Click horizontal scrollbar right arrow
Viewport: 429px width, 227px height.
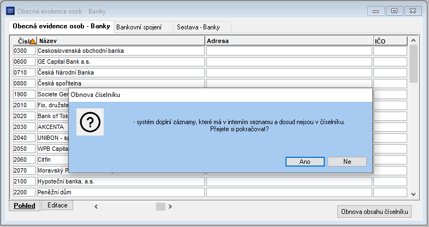click(x=170, y=206)
